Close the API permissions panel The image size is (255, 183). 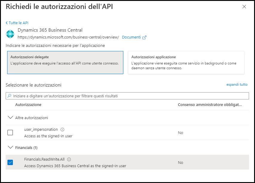tap(244, 7)
